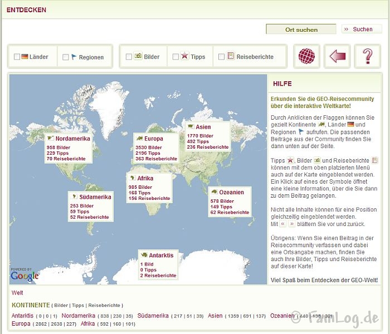Viewport: 390px width, 334px height.
Task: Click '985 Bilder' in Afrika box
Action: pyautogui.click(x=140, y=187)
